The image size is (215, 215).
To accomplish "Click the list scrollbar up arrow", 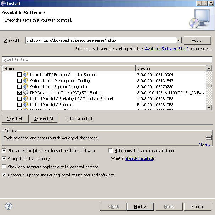I will point(209,68).
